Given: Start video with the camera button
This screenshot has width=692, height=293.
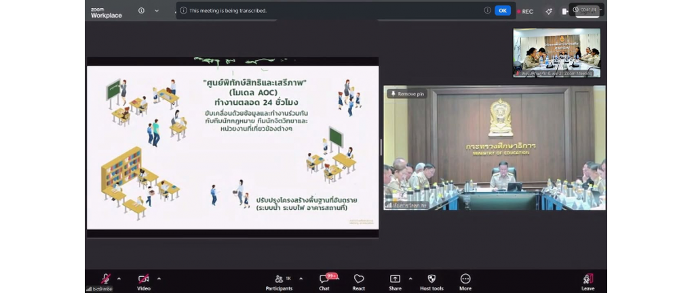Looking at the screenshot, I should 144,279.
